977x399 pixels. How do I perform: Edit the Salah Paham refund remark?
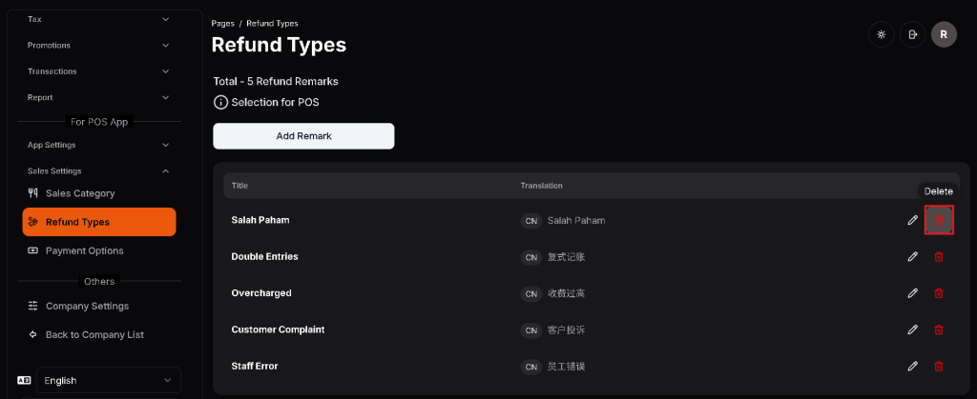(x=913, y=220)
